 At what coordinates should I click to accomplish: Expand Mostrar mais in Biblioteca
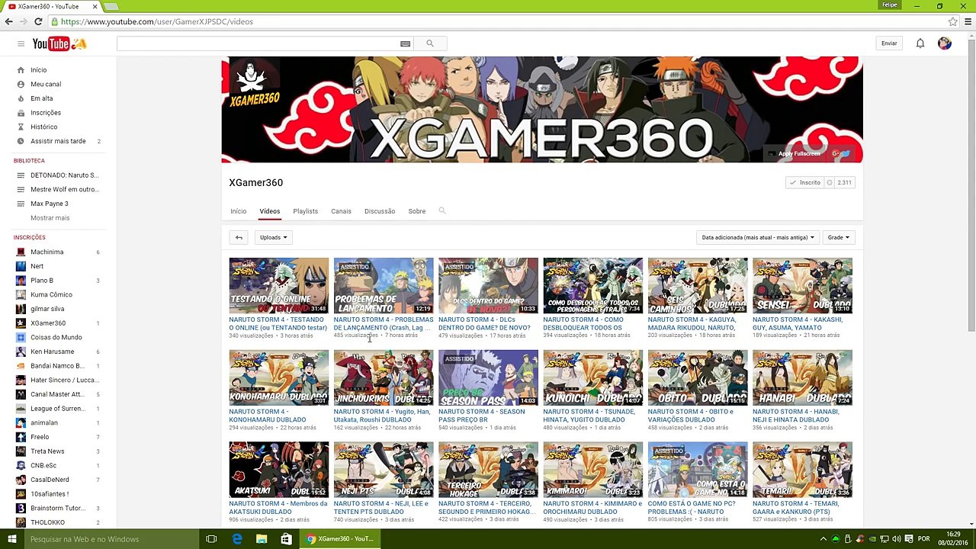[50, 218]
